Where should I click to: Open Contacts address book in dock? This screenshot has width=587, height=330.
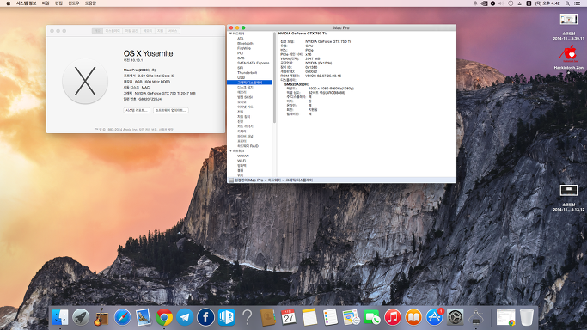[x=268, y=317]
